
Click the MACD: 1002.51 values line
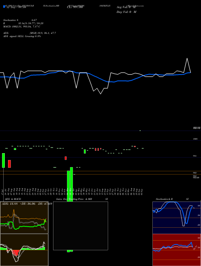pyautogui.click(x=22, y=27)
